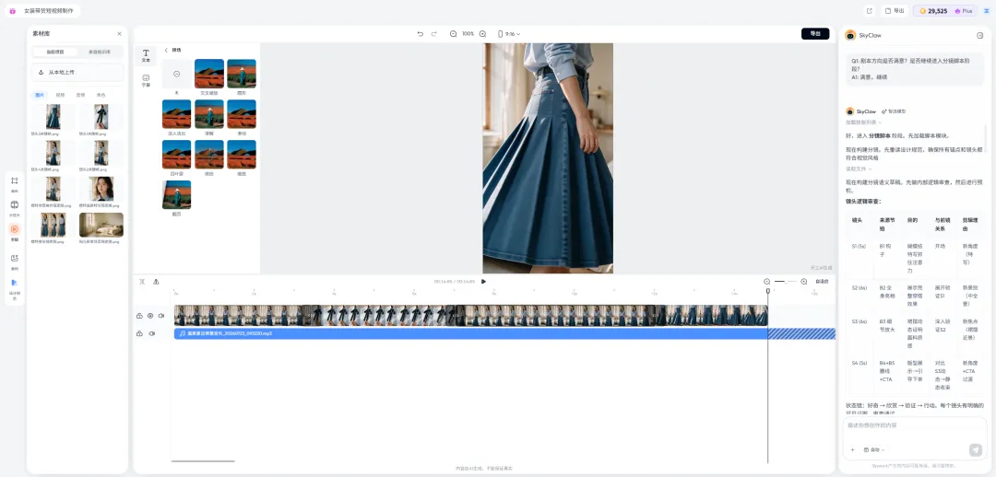Mute the mp3 audio track
Viewport: 996px width, 477px height.
(x=152, y=333)
